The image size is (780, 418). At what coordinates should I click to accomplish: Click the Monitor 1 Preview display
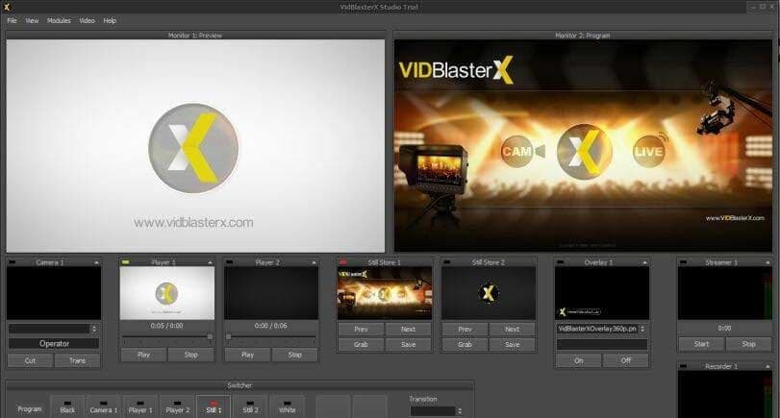195,146
